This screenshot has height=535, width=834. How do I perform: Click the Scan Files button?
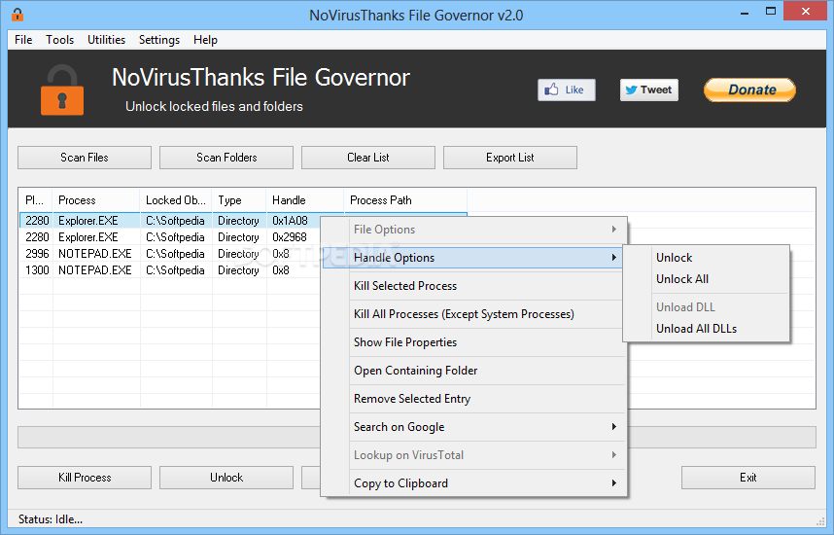pyautogui.click(x=85, y=158)
